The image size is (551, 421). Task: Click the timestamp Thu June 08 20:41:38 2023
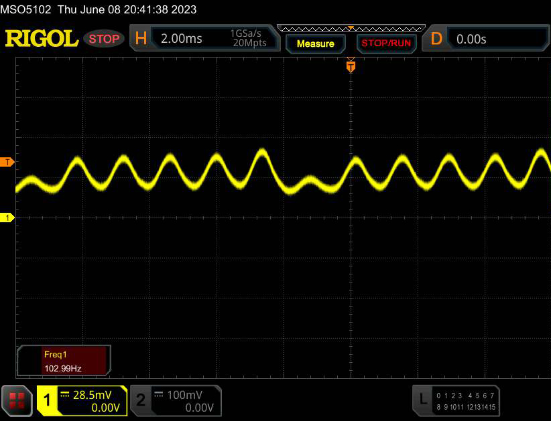coord(127,9)
